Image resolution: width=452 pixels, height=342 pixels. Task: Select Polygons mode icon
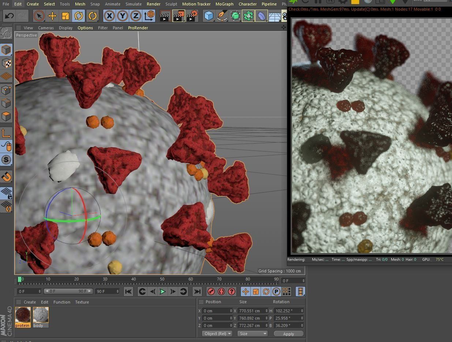click(6, 116)
